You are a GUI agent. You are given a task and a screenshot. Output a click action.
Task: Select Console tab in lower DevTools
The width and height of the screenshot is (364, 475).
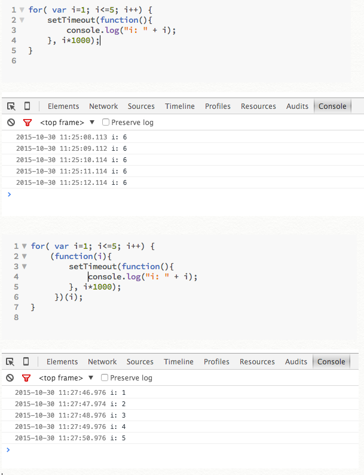[x=331, y=362]
